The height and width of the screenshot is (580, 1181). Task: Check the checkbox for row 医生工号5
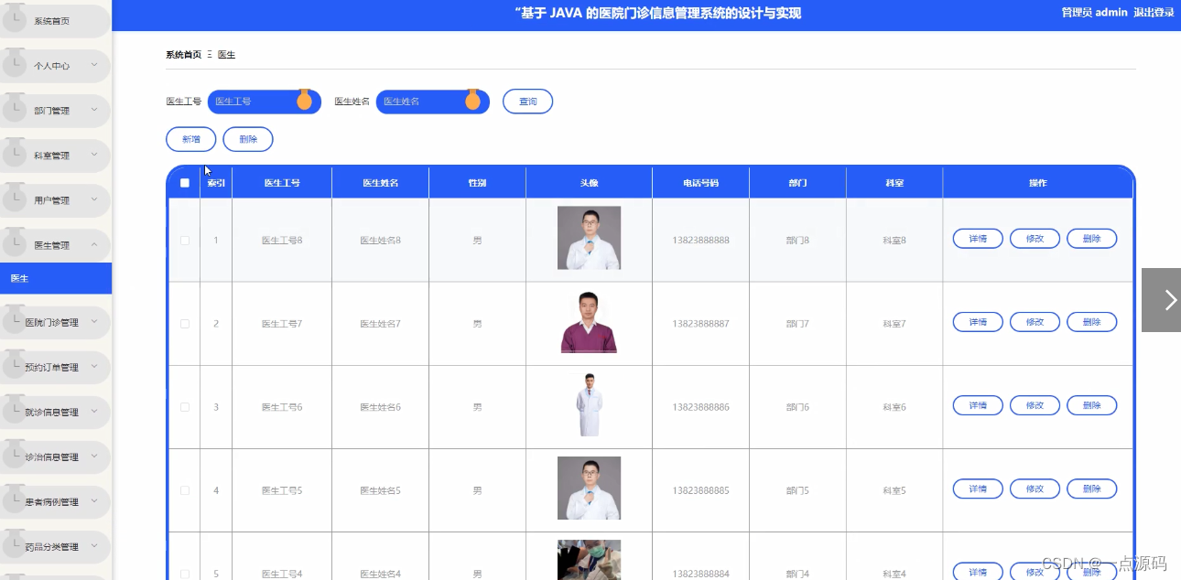point(185,490)
